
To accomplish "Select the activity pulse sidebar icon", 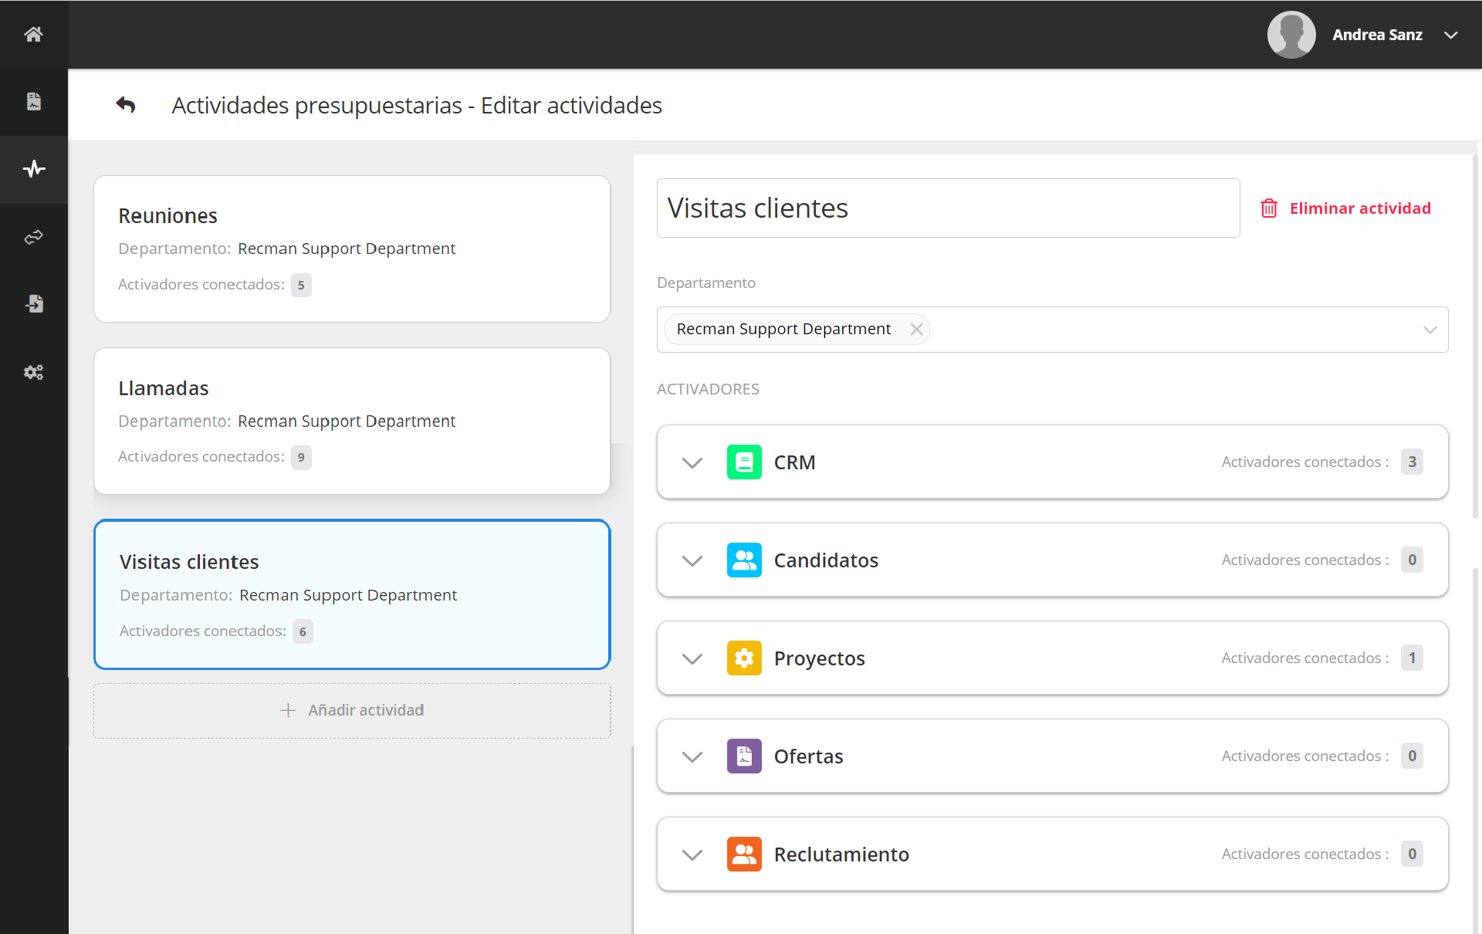I will 33,169.
